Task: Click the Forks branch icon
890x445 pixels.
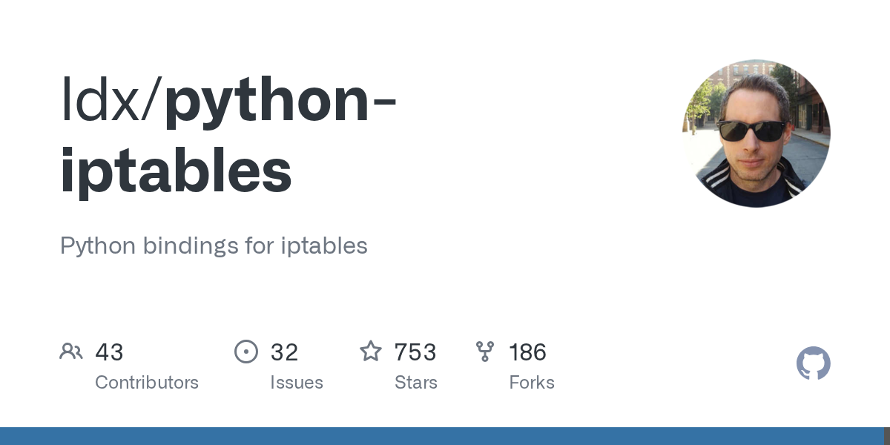Action: tap(485, 352)
